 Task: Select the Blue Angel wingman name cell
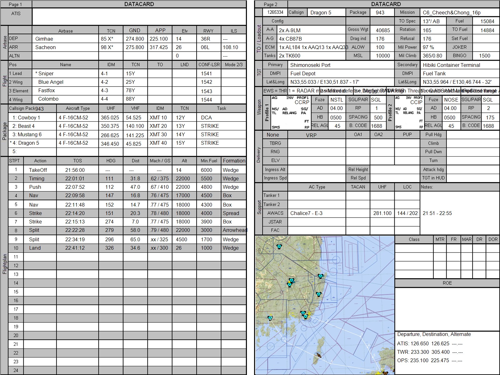(51, 82)
